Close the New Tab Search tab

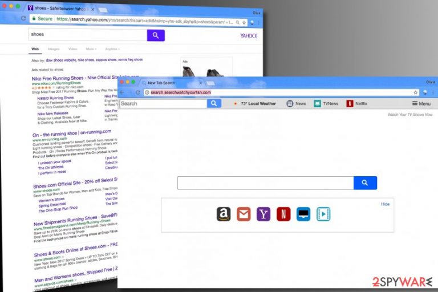[x=200, y=83]
